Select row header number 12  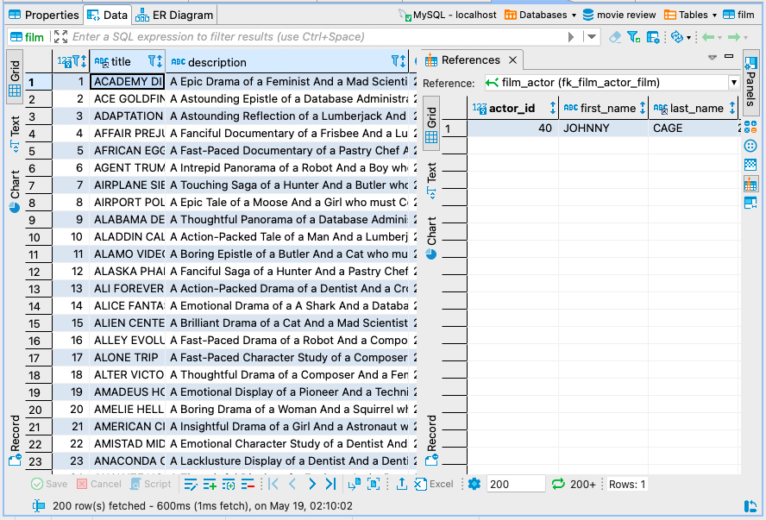[x=39, y=272]
